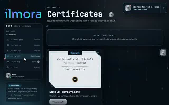The height and width of the screenshot is (105, 169).
Task: Collapse the academy folder
Action: click(11, 35)
